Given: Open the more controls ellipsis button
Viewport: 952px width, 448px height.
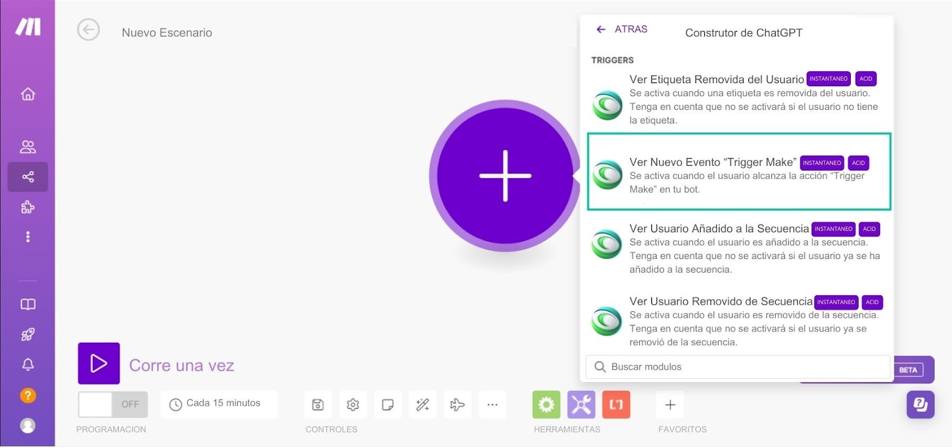Looking at the screenshot, I should tap(492, 405).
